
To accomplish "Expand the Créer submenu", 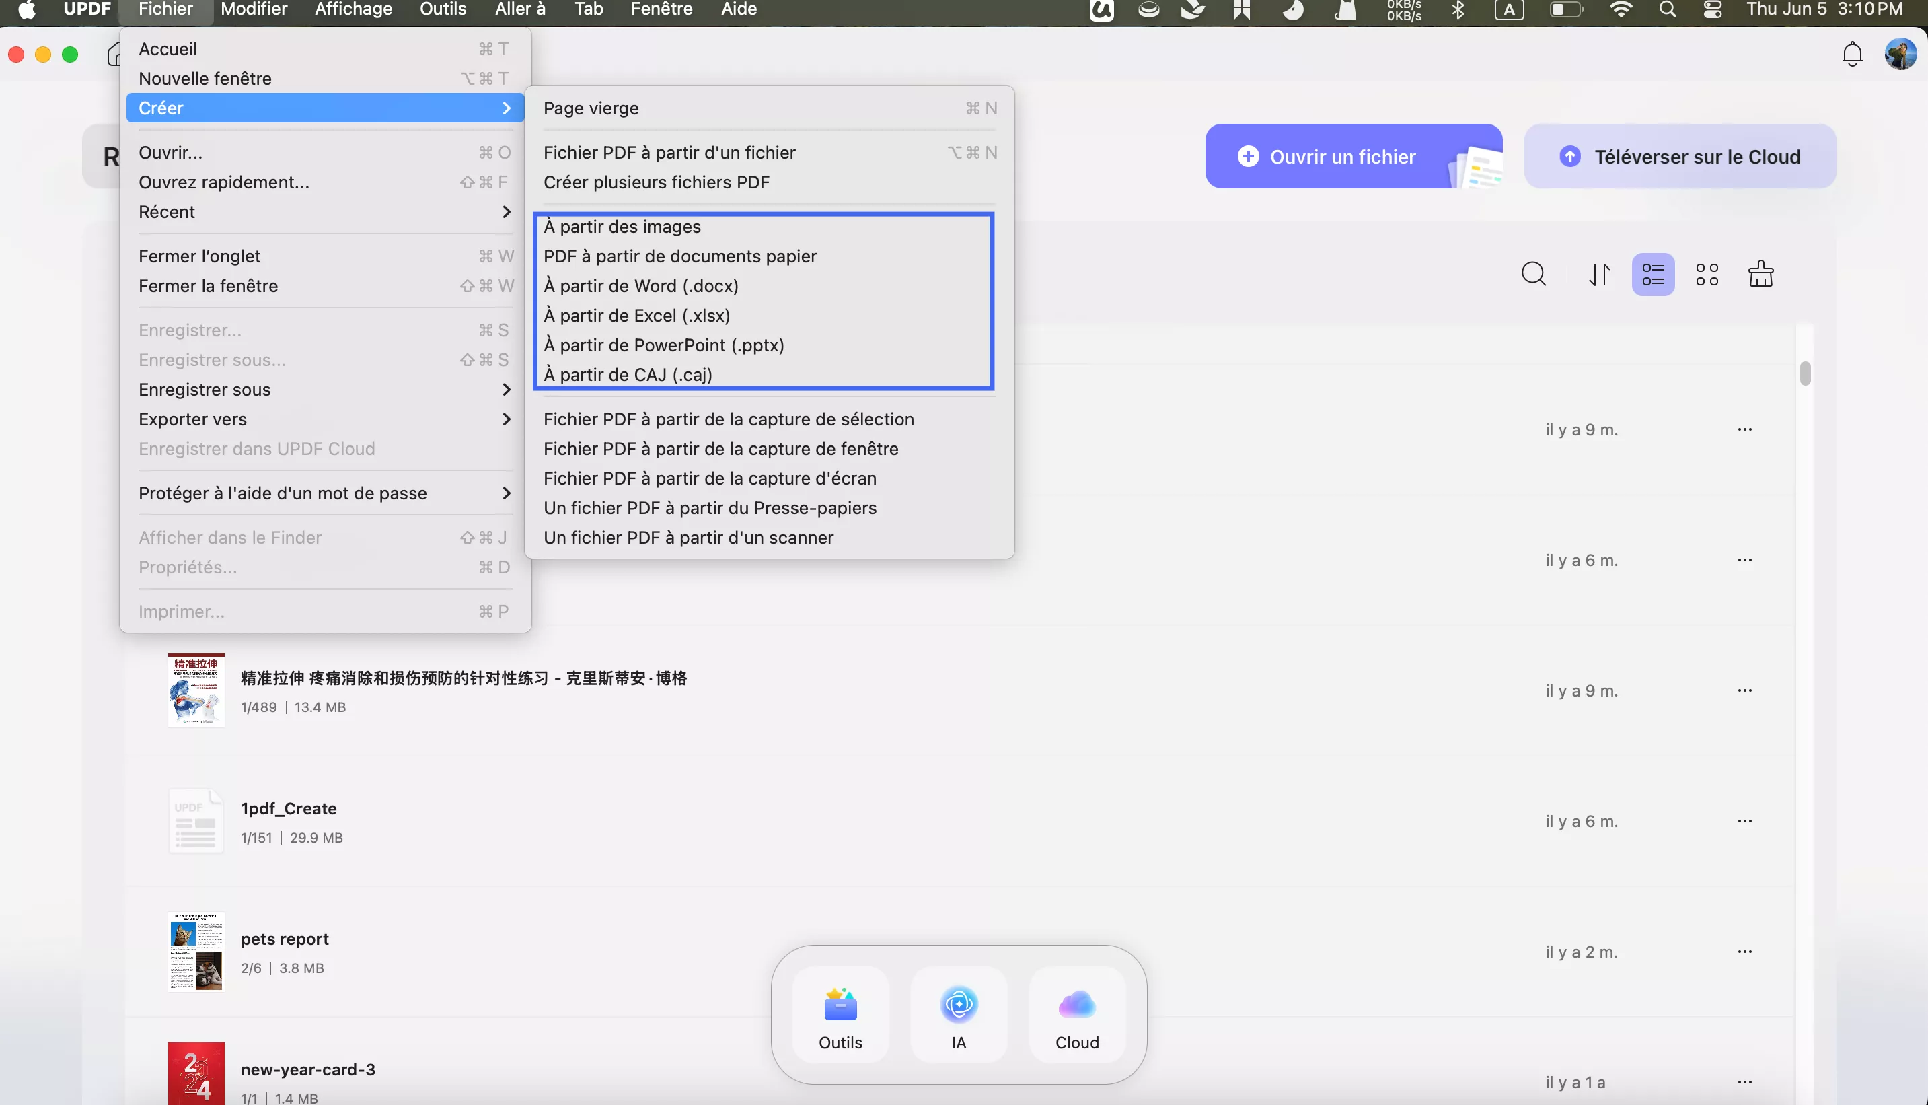I will pos(325,108).
